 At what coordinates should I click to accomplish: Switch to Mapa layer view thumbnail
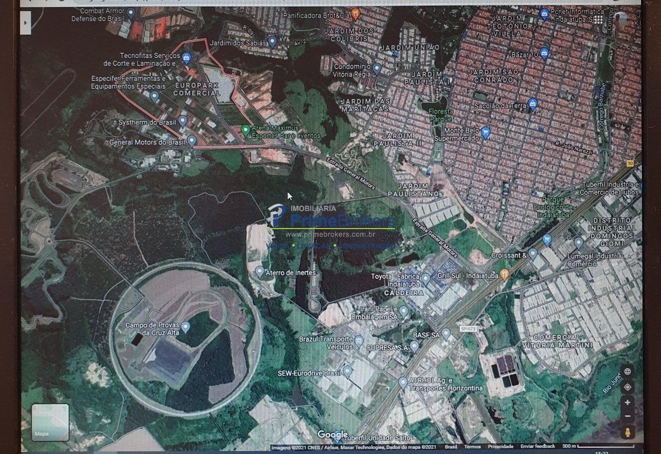point(50,422)
